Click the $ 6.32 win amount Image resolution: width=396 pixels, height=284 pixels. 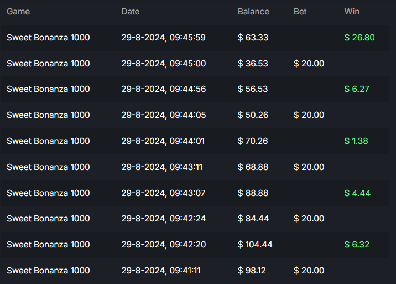click(x=357, y=245)
